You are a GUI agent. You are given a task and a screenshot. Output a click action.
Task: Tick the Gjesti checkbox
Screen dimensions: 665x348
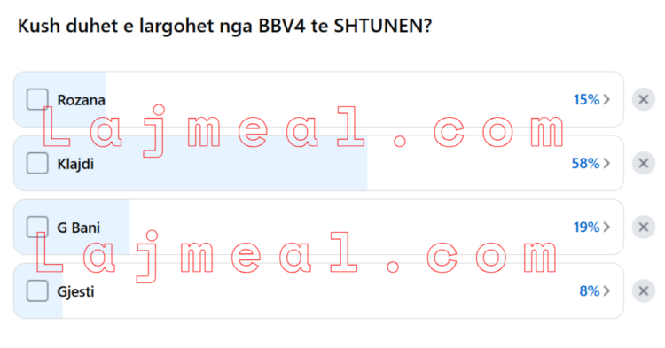[37, 291]
